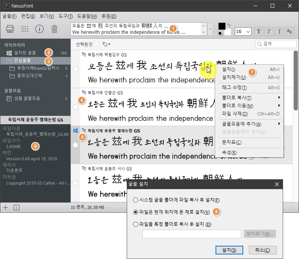Open the 후원(D) menu
This screenshot has width=299, height=259.
coord(109,16)
